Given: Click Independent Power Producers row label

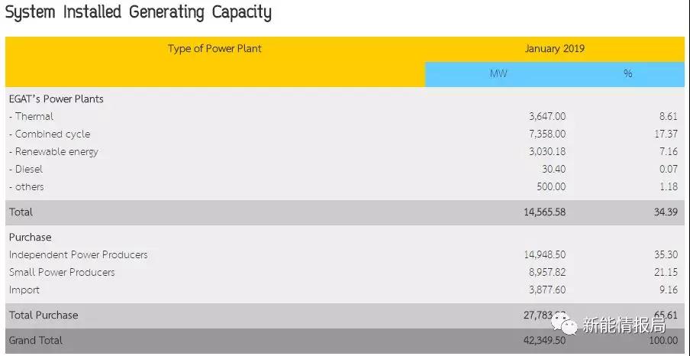Looking at the screenshot, I should tap(79, 254).
